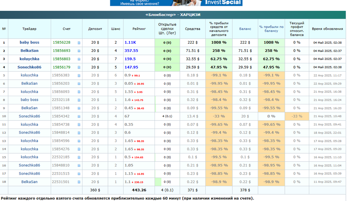Image resolution: width=352 pixels, height=201 pixels.
Task: Open report icon beside account 15856383
Action: tap(79, 76)
